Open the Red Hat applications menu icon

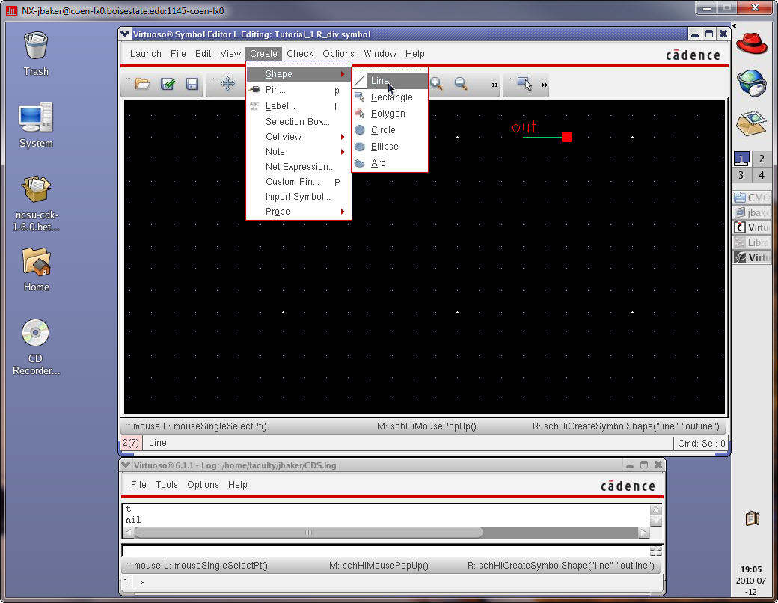[x=751, y=43]
